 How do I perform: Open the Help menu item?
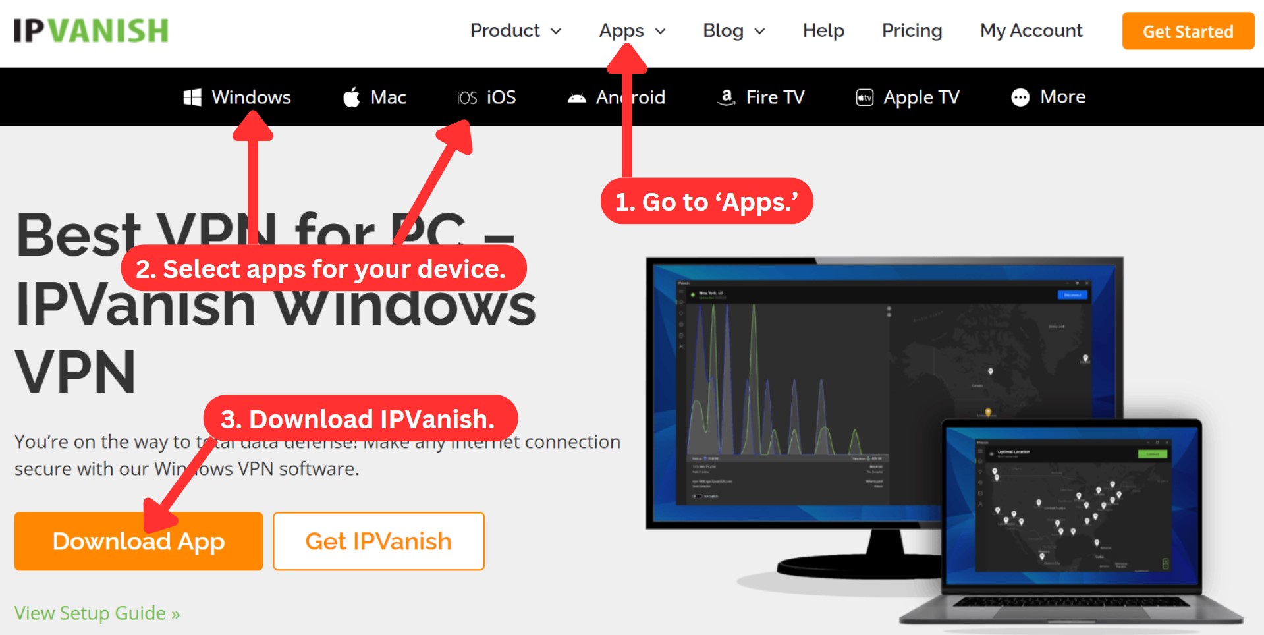pos(823,30)
